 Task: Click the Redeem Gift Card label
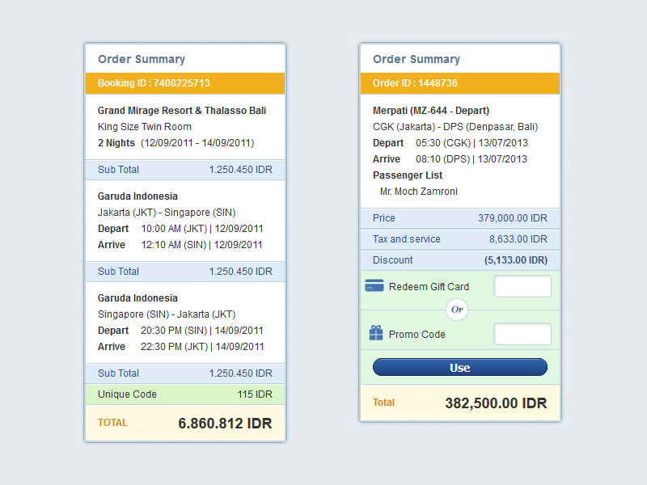(429, 287)
